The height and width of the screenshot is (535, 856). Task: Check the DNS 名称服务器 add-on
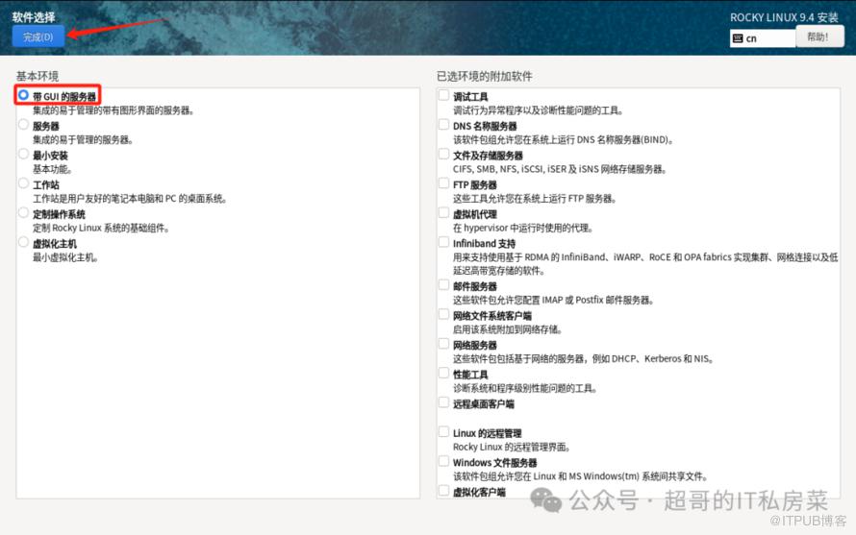point(443,126)
